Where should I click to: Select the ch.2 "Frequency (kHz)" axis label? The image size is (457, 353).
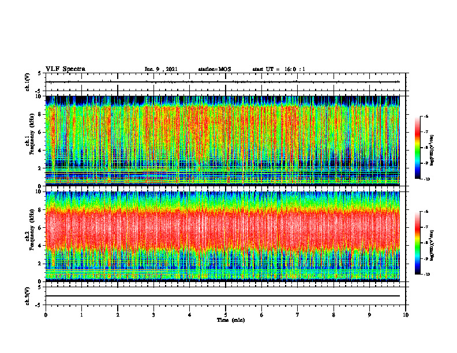click(x=32, y=229)
